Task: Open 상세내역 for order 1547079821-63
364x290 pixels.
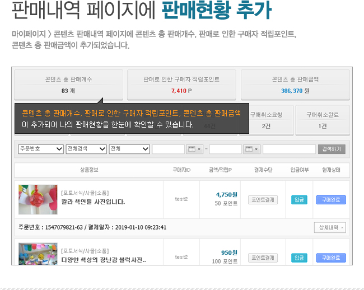Action: click(330, 227)
